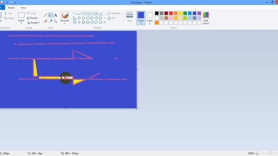This screenshot has width=278, height=156.
Task: Select the Text tool letter A
Action: tap(56, 16)
